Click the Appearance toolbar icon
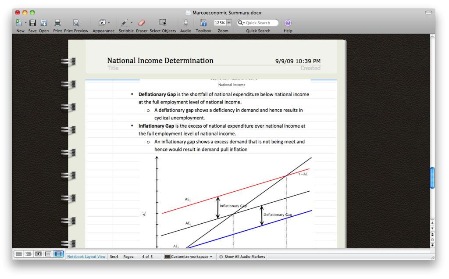 [x=102, y=23]
